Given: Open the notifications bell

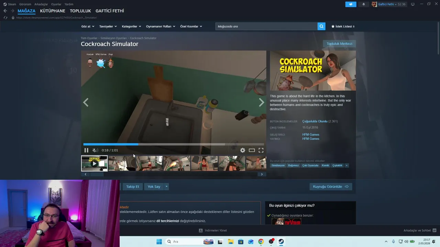Looking at the screenshot, I should click(x=364, y=4).
